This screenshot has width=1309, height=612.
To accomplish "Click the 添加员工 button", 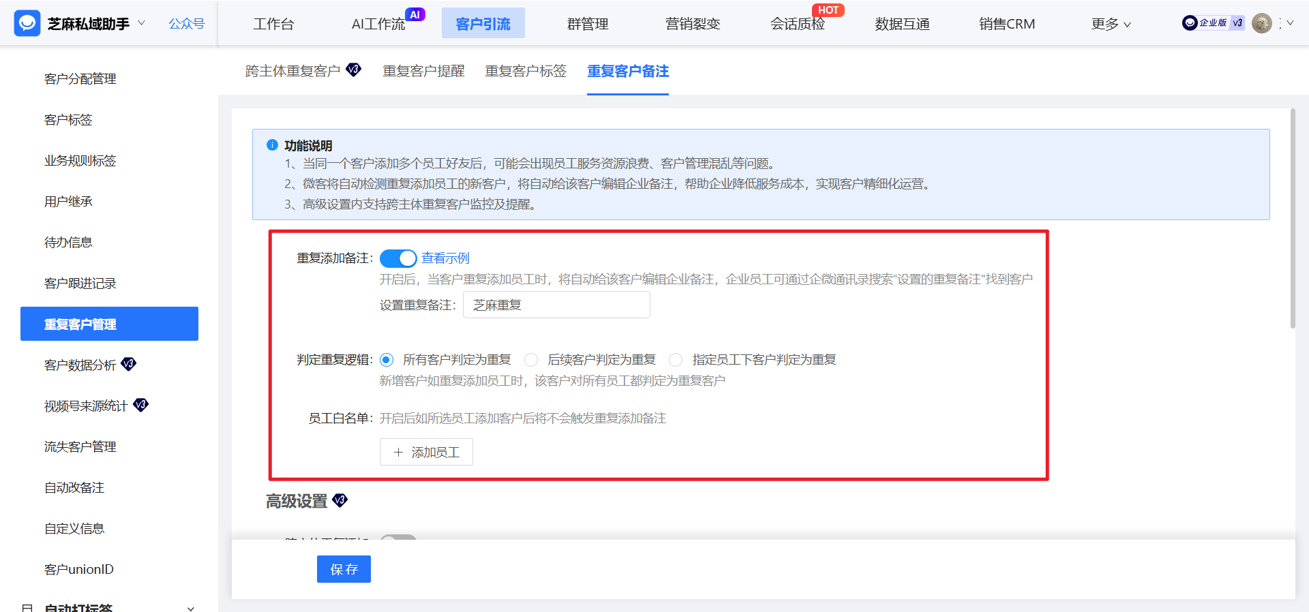I will (x=426, y=452).
